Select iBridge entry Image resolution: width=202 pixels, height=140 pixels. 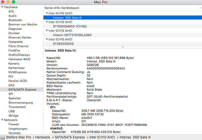click(x=13, y=116)
